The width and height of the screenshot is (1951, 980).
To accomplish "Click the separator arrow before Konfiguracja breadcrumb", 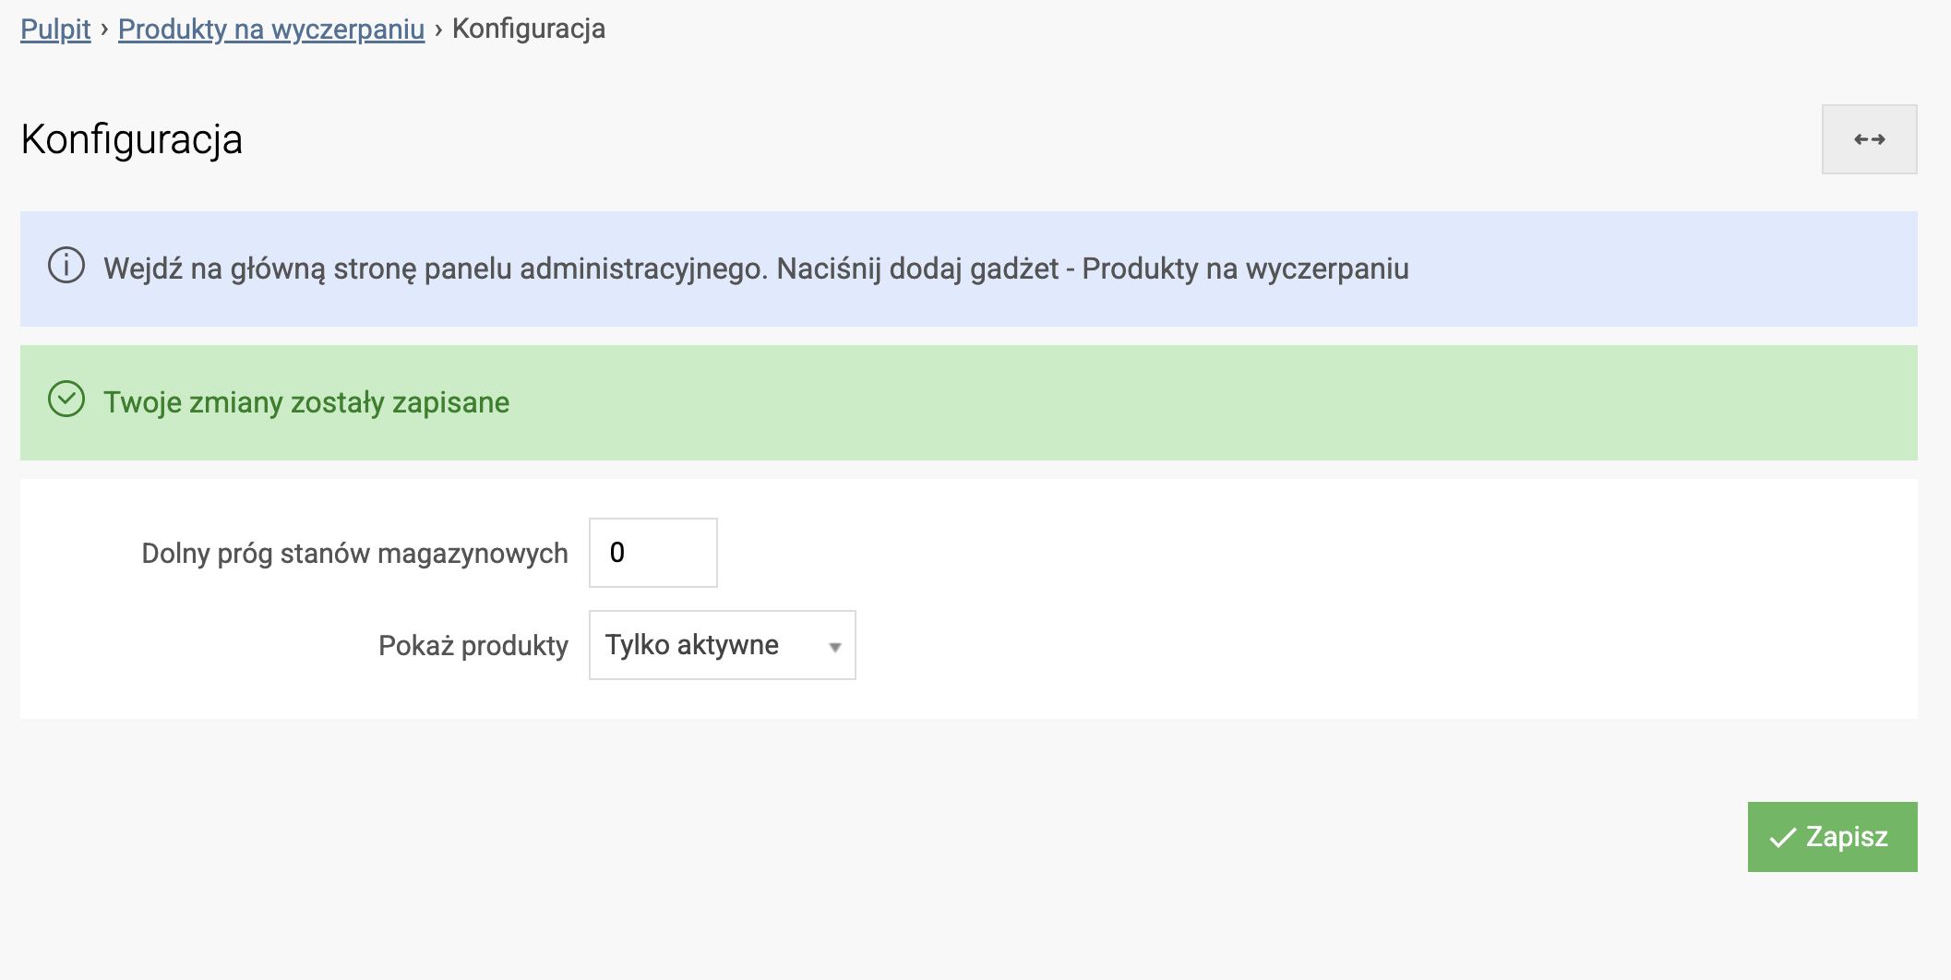I will pyautogui.click(x=438, y=30).
